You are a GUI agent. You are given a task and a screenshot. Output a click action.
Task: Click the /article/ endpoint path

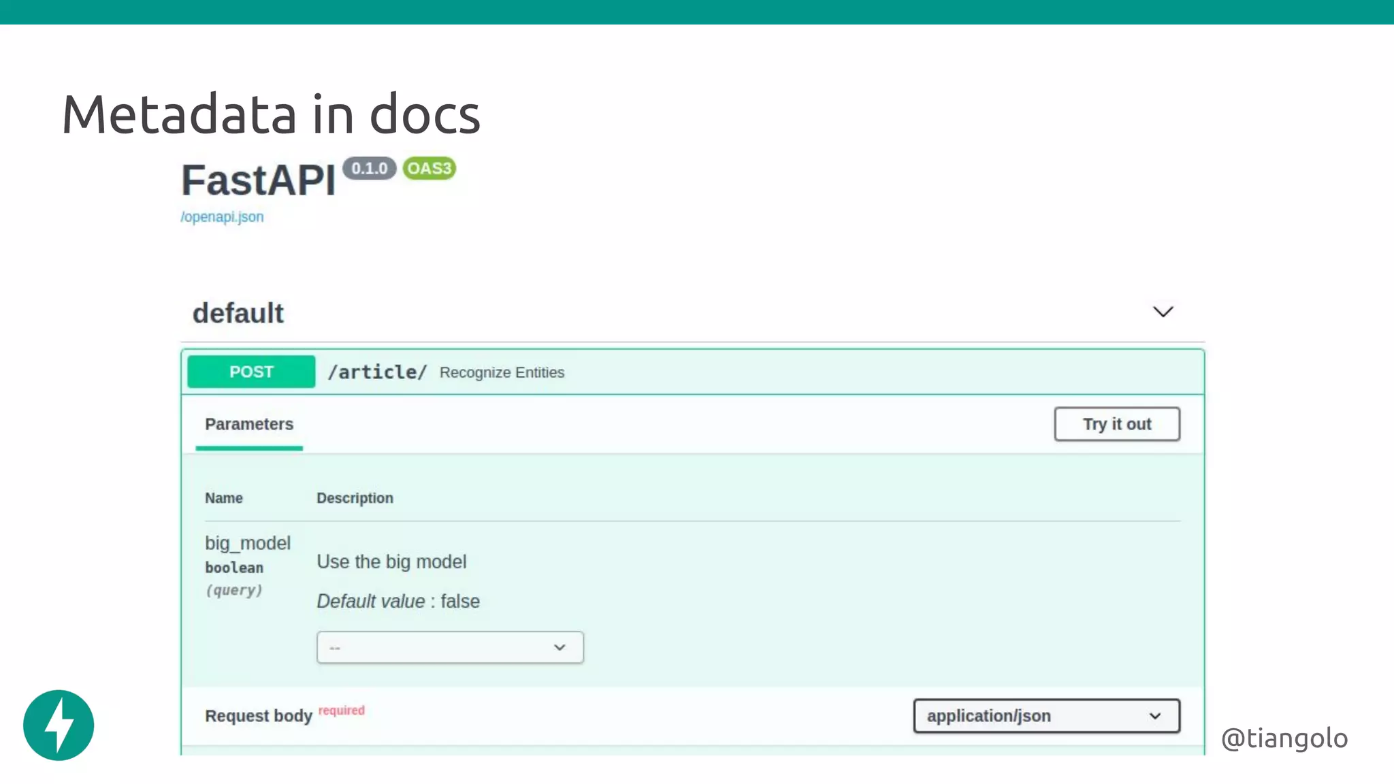[377, 372]
